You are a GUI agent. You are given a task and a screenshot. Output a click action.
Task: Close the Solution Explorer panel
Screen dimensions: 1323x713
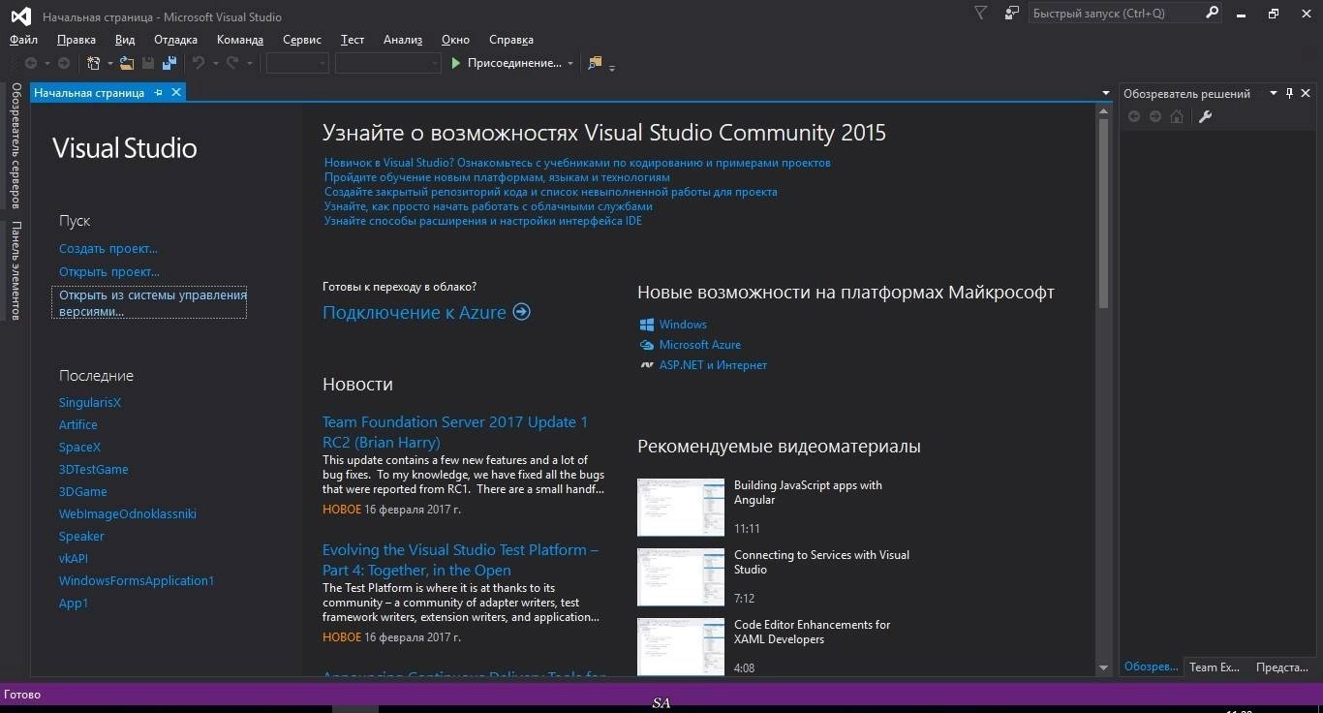[1306, 93]
